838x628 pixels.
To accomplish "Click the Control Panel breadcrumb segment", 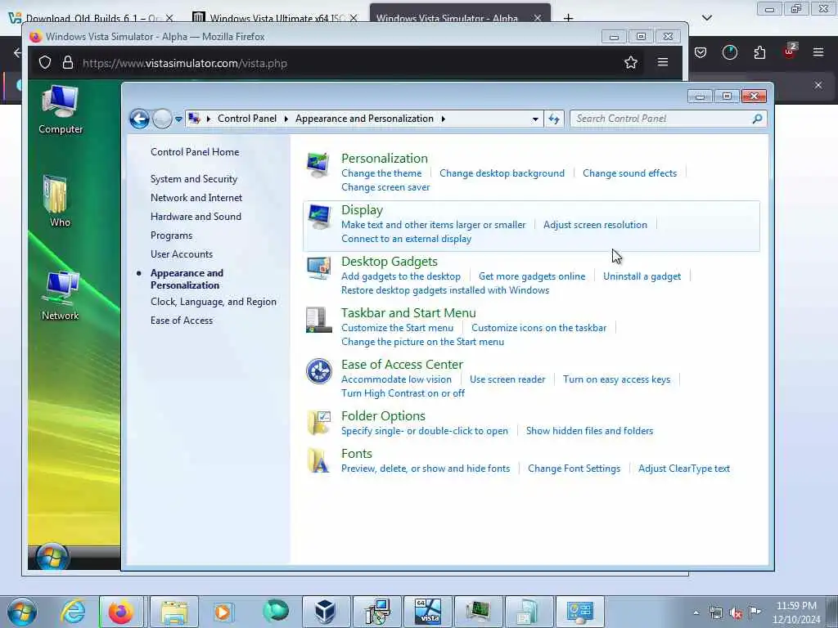I will (x=247, y=119).
